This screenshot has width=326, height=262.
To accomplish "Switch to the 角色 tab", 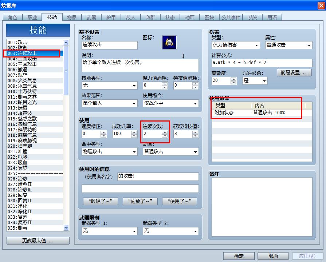I will (12, 17).
